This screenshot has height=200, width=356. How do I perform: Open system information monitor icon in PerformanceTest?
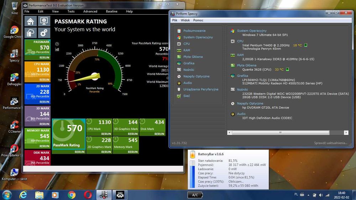pyautogui.click(x=44, y=21)
